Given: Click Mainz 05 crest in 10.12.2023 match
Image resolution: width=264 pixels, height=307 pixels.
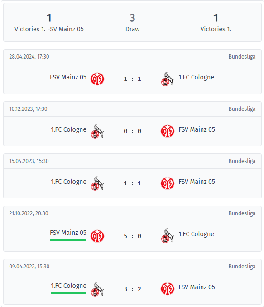Looking at the screenshot, I should tap(168, 131).
